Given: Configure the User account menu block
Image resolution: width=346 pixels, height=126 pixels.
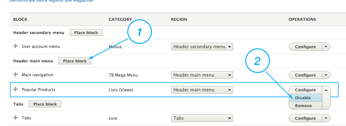Looking at the screenshot, I should [x=306, y=47].
